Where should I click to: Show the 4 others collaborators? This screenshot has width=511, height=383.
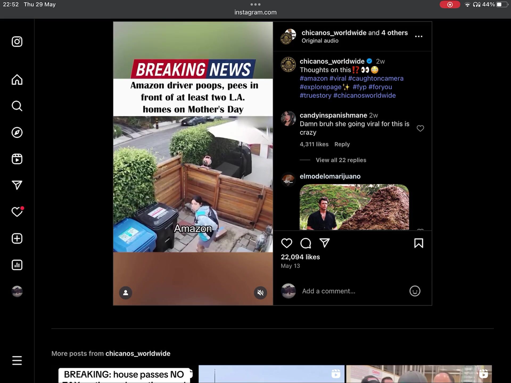click(394, 33)
